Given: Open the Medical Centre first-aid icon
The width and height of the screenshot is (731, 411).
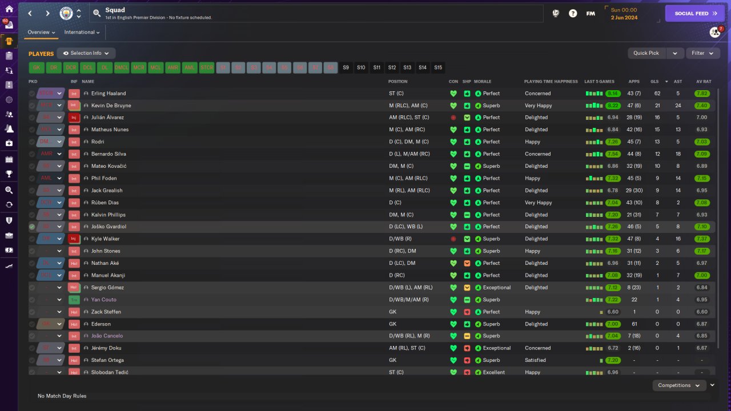Looking at the screenshot, I should [x=9, y=143].
